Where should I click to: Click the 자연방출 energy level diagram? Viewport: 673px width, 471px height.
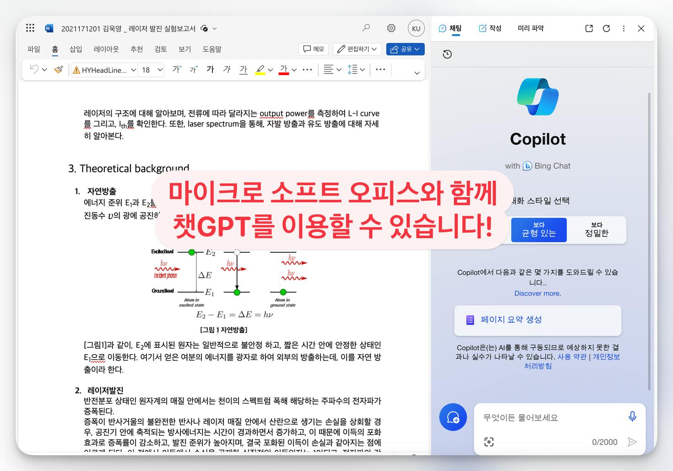pyautogui.click(x=230, y=284)
